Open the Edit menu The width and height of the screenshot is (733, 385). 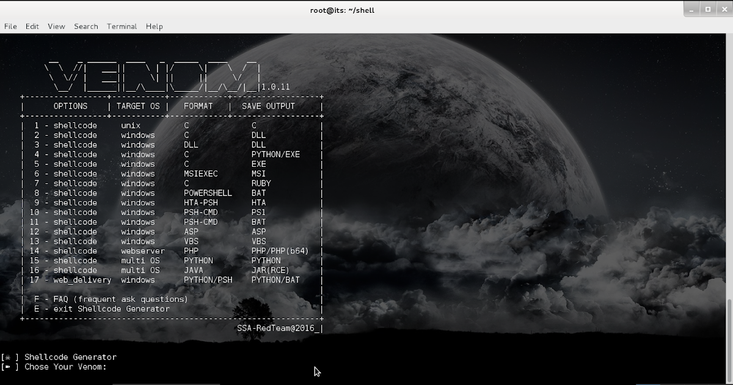tap(32, 26)
